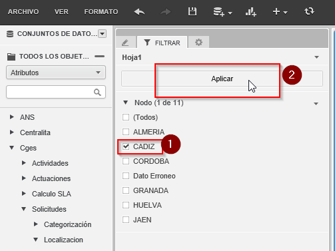The width and height of the screenshot is (335, 251).
Task: Collapse Todos los objetos panel with minus icon
Action: 99,57
